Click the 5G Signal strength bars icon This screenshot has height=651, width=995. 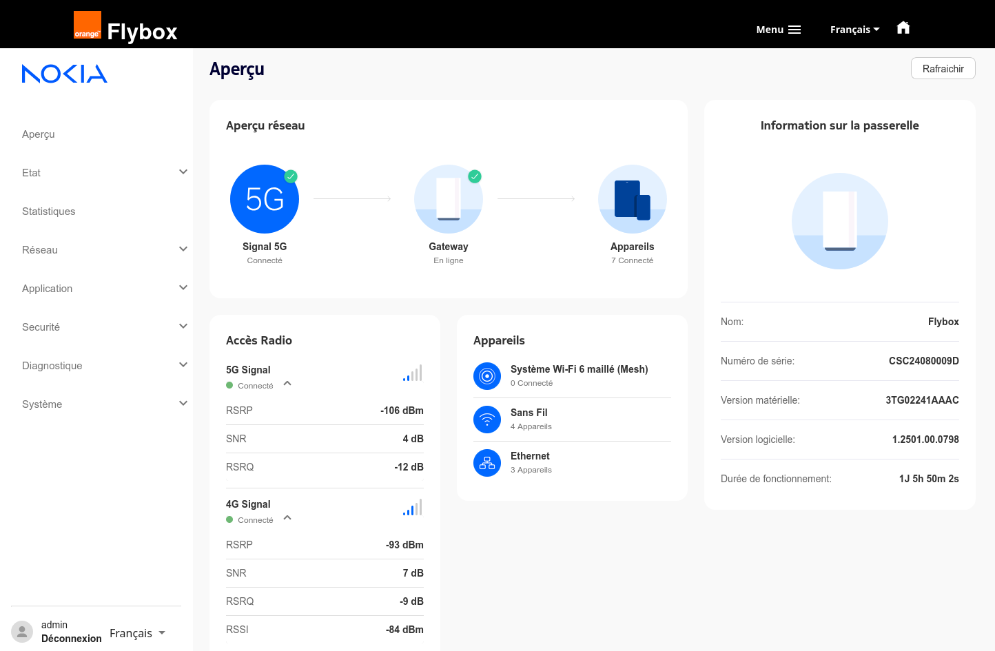tap(413, 373)
